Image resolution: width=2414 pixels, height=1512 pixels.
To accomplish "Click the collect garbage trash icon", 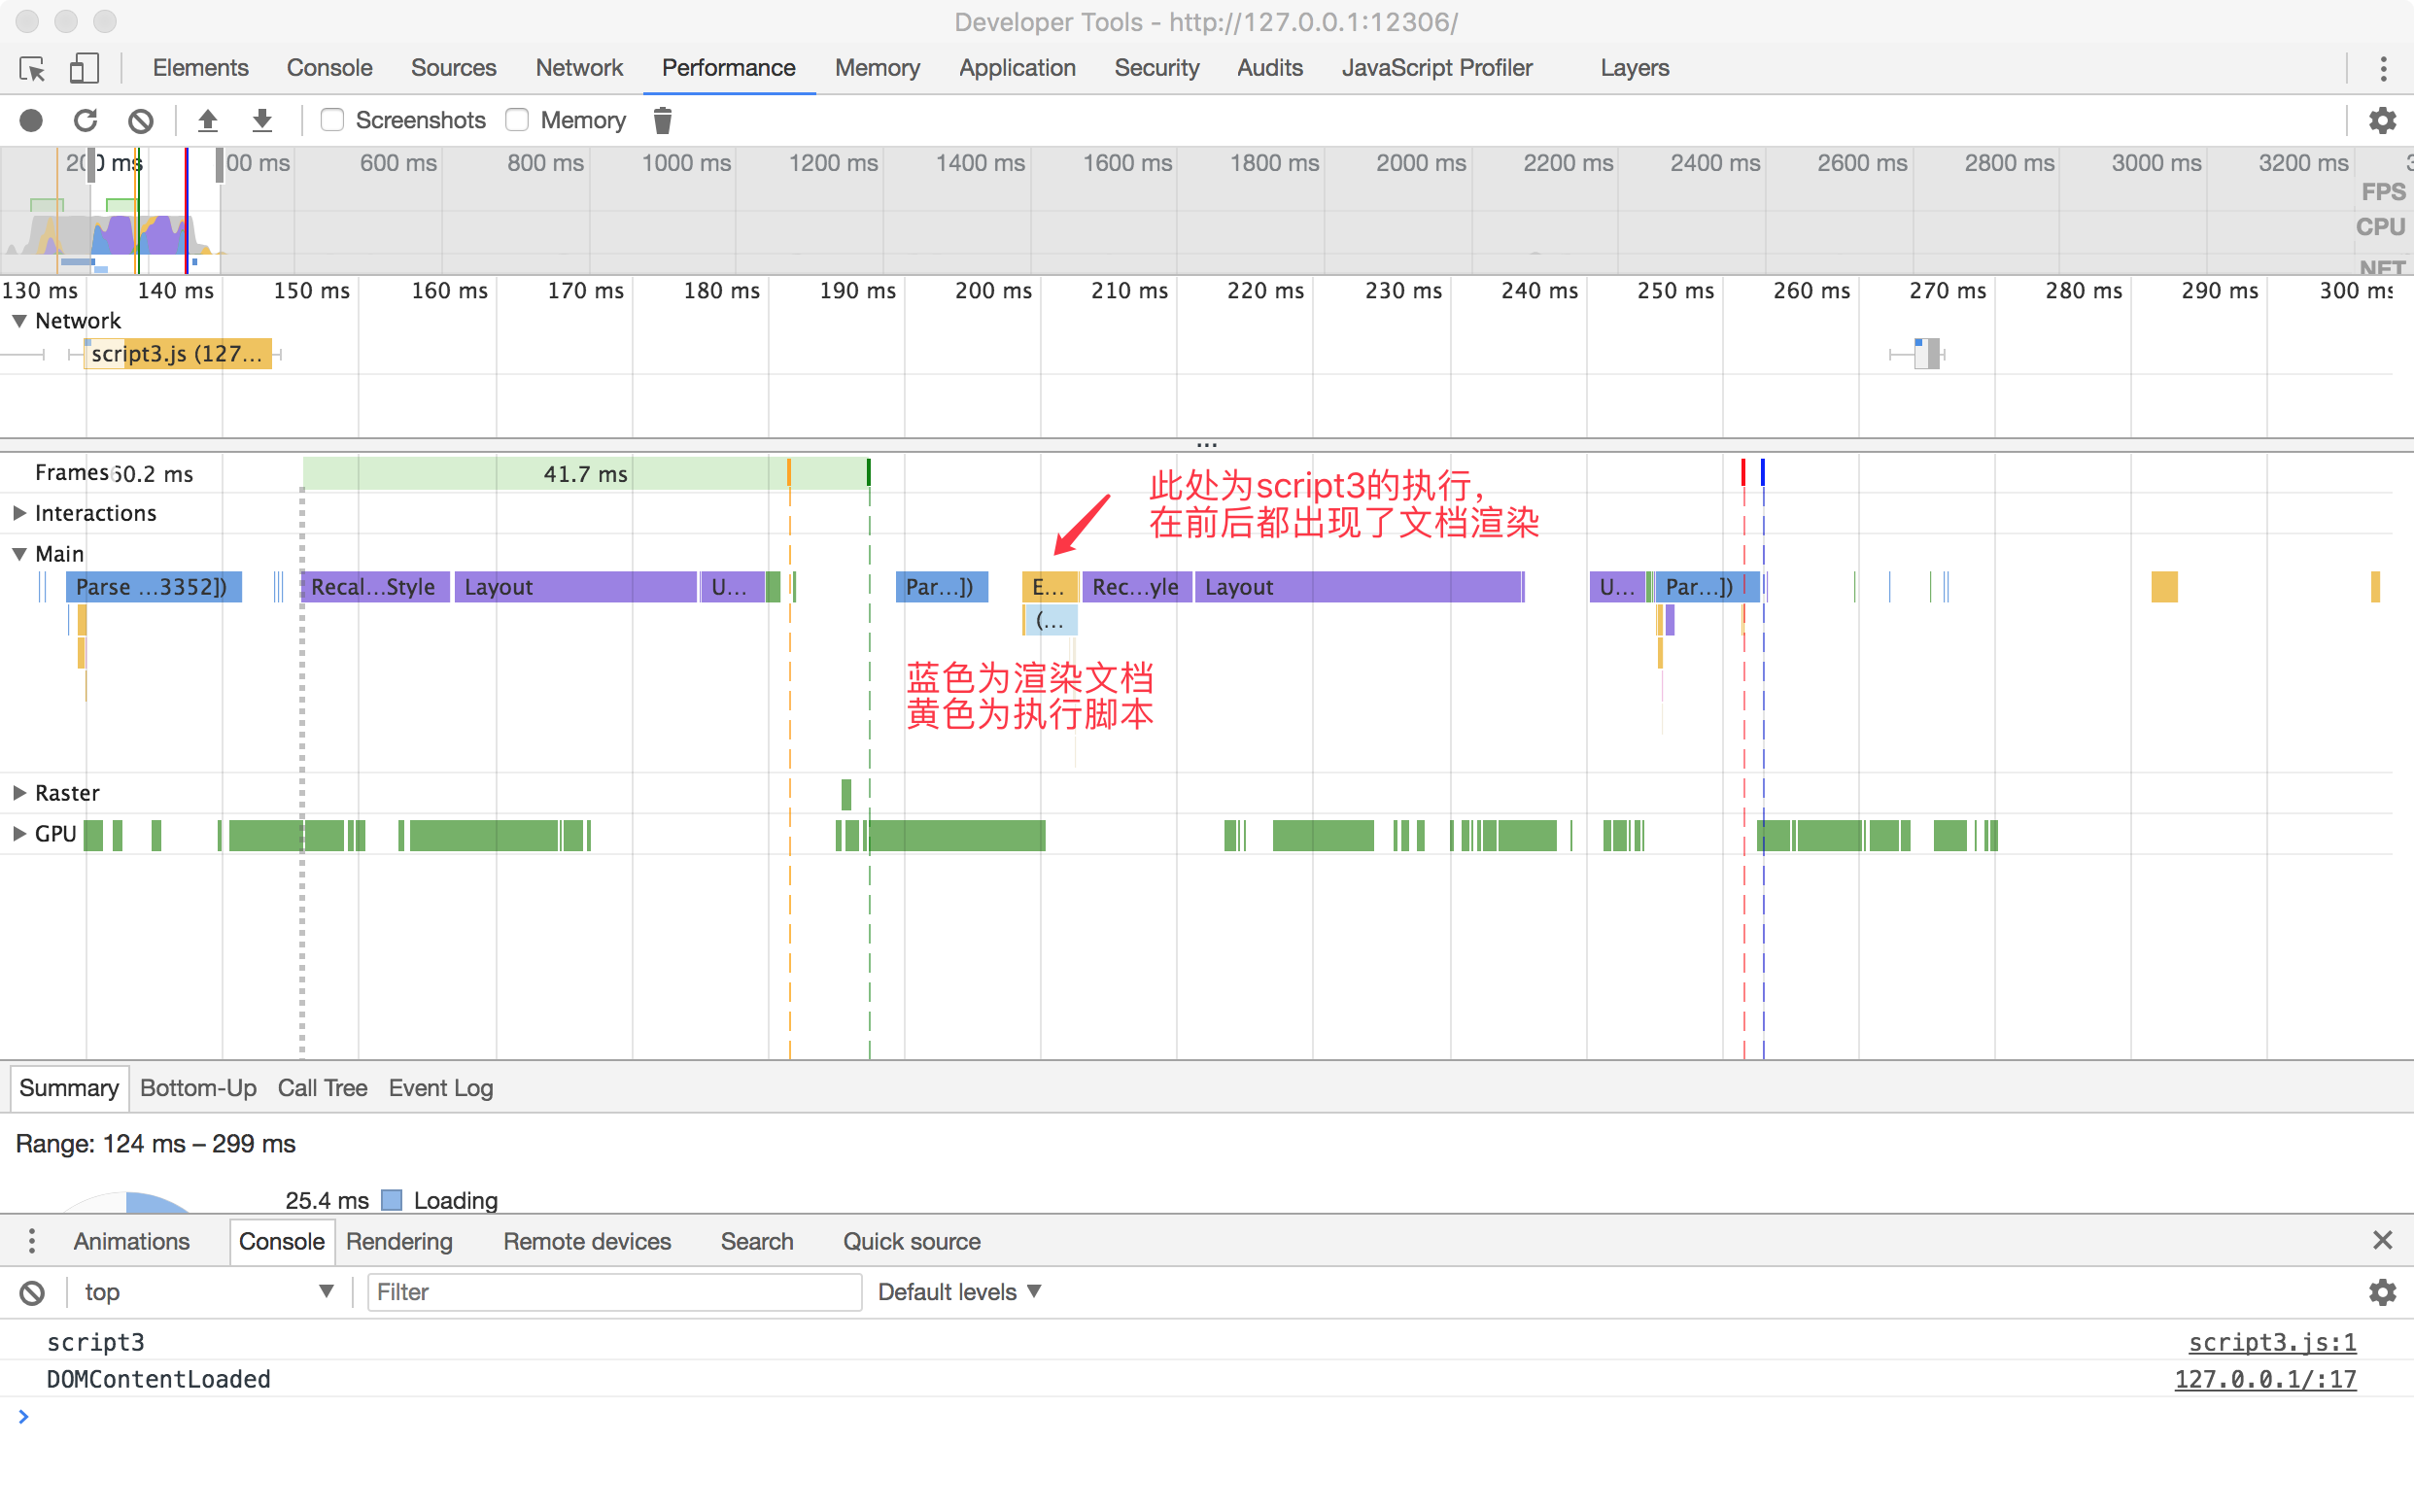I will [662, 120].
